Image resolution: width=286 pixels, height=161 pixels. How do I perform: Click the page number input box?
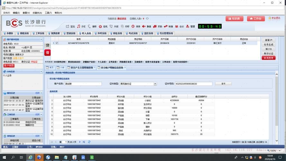64,142
